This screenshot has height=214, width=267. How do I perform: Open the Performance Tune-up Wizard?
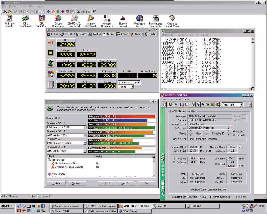pos(156,21)
